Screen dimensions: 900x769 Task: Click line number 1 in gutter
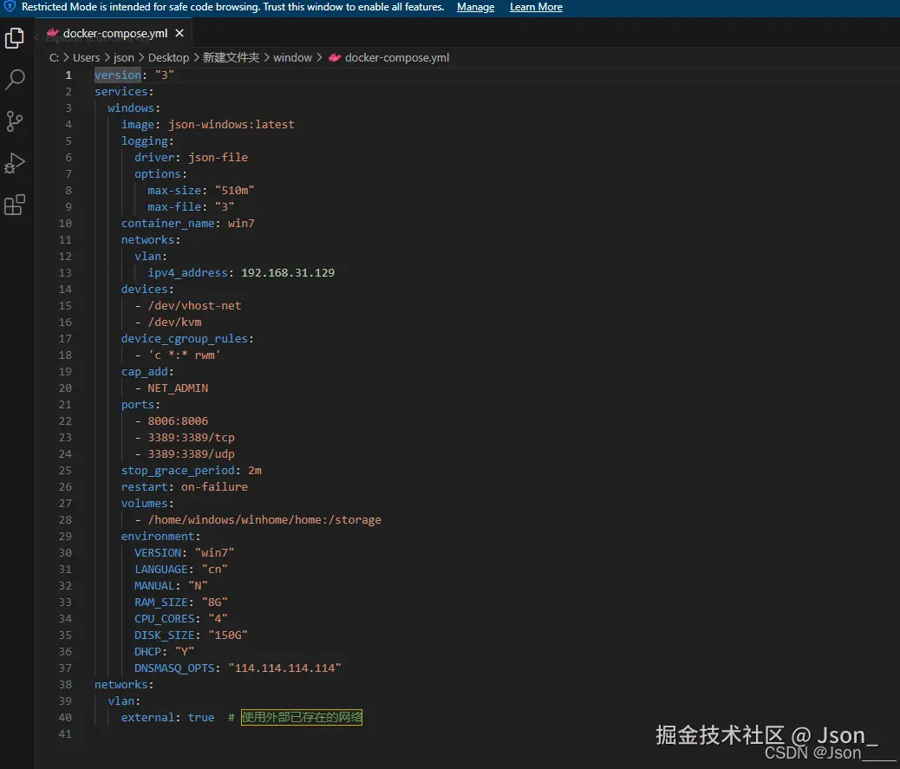click(x=68, y=75)
